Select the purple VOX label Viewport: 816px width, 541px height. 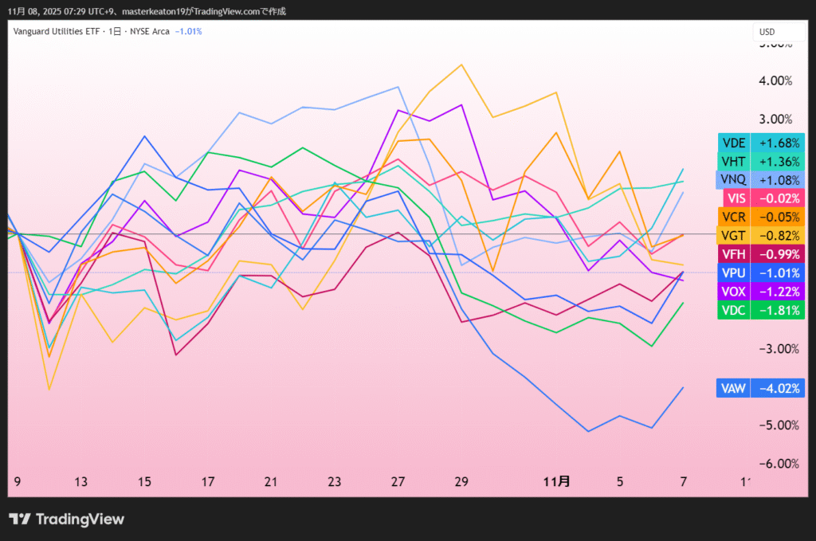tap(733, 292)
